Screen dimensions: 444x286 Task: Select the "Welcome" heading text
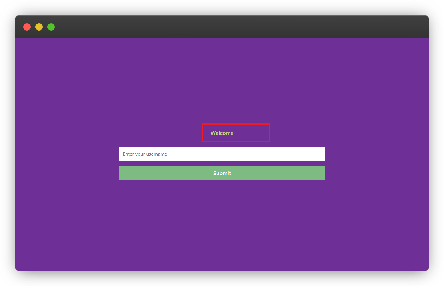click(x=222, y=133)
